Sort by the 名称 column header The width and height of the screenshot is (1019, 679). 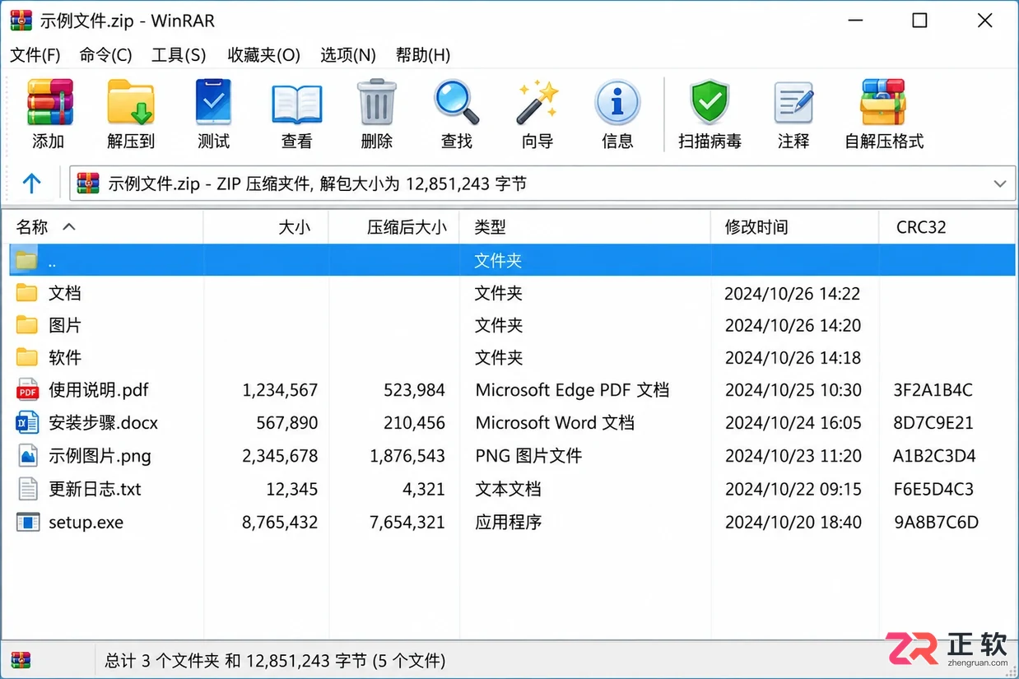[x=102, y=227]
